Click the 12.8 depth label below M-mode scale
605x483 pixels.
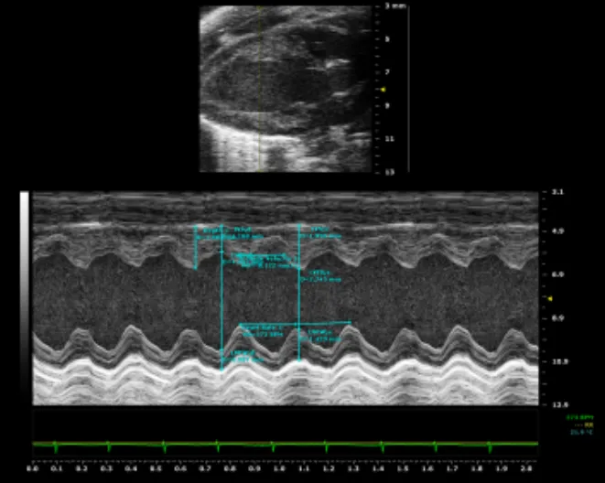[558, 403]
